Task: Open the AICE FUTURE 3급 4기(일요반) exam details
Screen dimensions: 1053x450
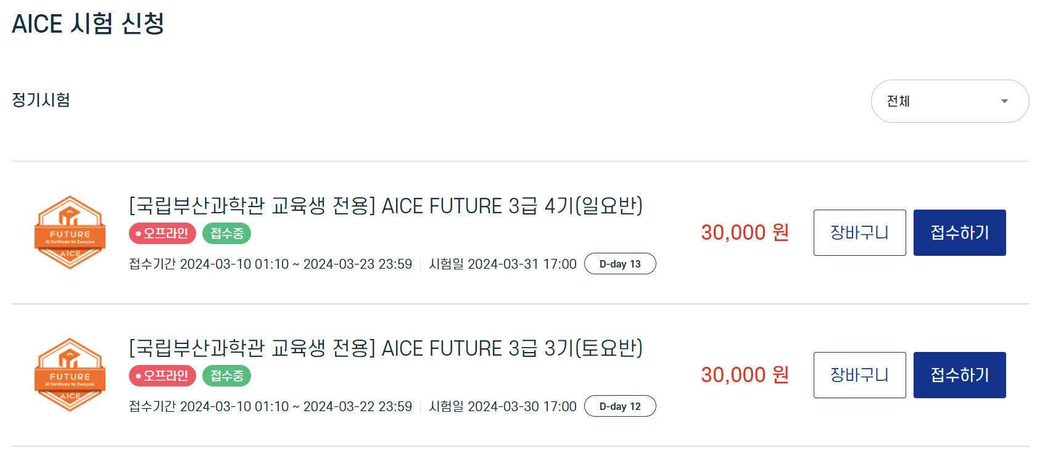Action: pyautogui.click(x=386, y=206)
